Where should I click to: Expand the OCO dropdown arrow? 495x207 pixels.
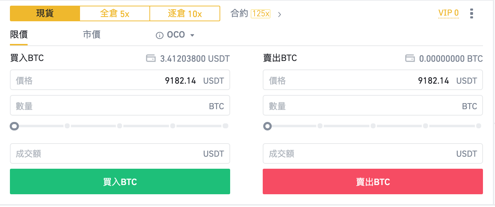pos(192,35)
